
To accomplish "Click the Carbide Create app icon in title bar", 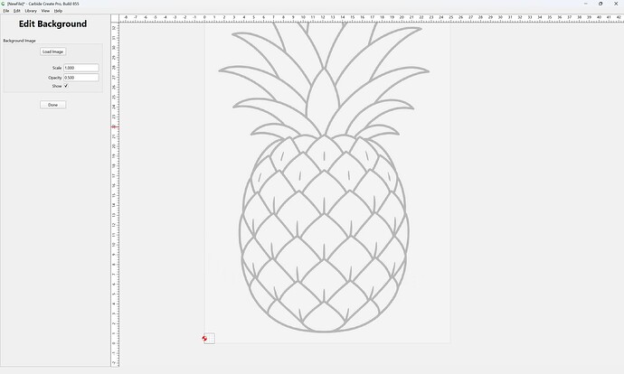I will point(4,4).
